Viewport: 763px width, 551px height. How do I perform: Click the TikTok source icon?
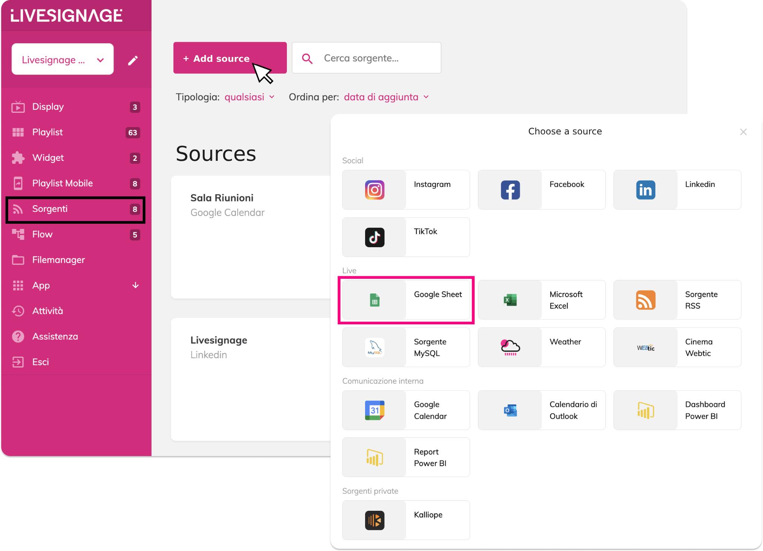(x=374, y=237)
